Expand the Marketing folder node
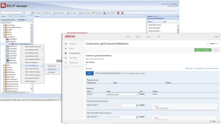The height and width of the screenshot is (124, 221). tap(4, 77)
